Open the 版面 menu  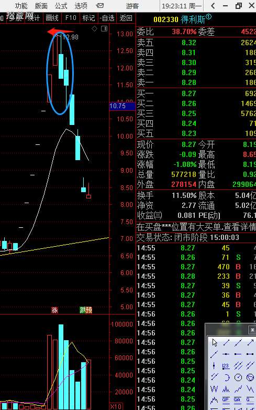pos(41,6)
